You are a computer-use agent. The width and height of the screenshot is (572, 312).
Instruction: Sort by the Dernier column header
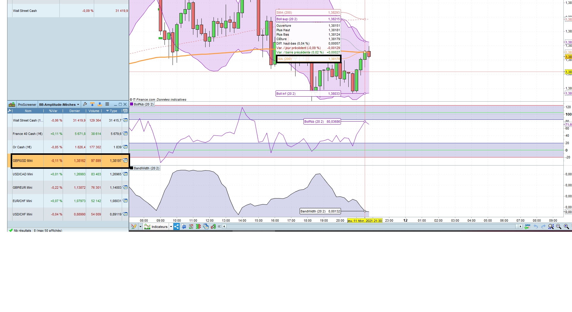pos(75,111)
